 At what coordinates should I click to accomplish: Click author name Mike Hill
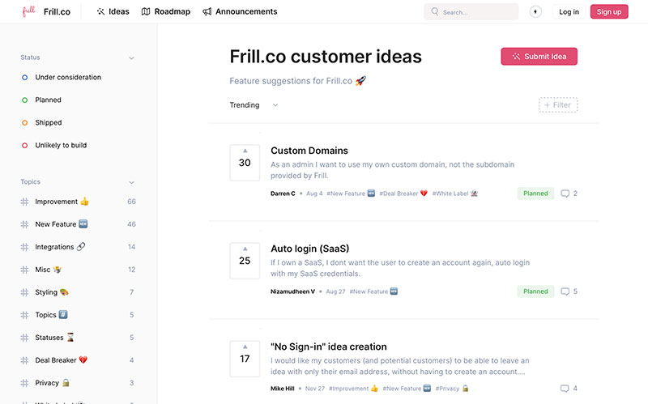(282, 389)
